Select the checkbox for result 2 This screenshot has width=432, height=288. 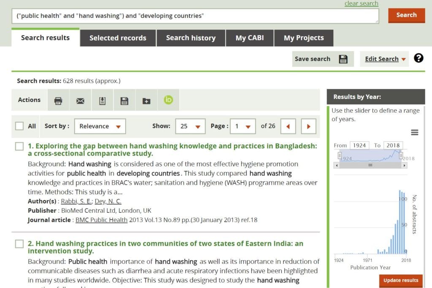pos(19,244)
